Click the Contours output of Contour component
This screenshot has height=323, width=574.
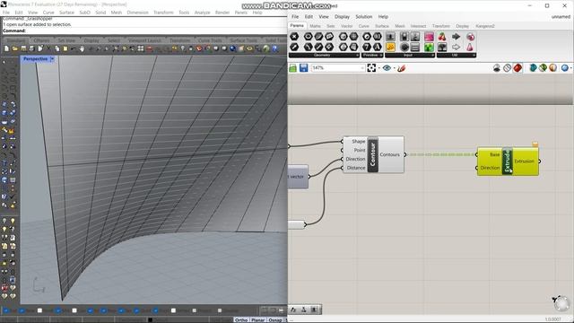[390, 154]
